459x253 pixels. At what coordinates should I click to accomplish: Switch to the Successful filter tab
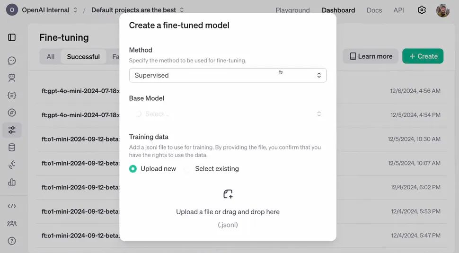[x=83, y=57]
